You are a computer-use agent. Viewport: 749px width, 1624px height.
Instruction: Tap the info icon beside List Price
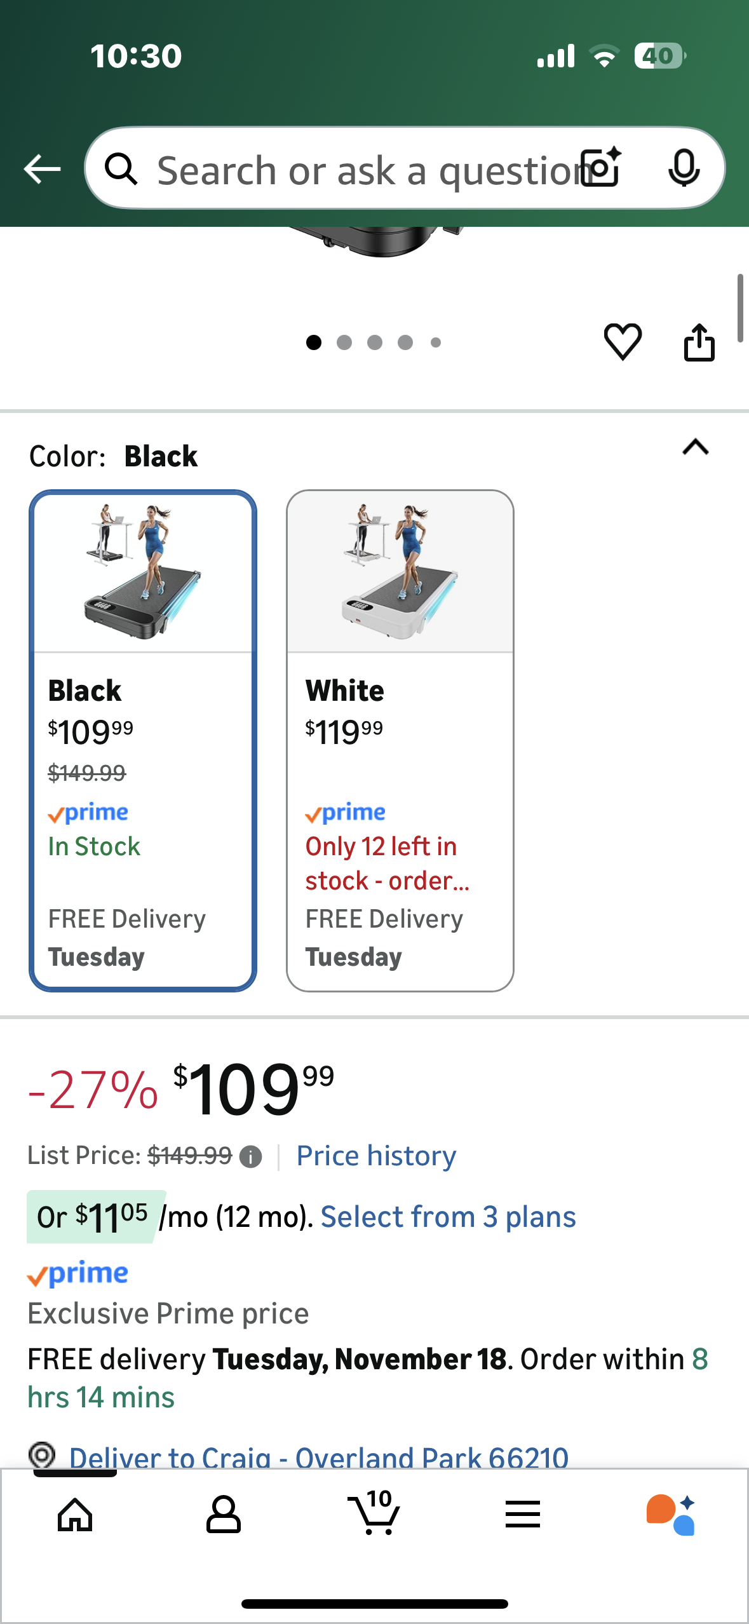(250, 1156)
